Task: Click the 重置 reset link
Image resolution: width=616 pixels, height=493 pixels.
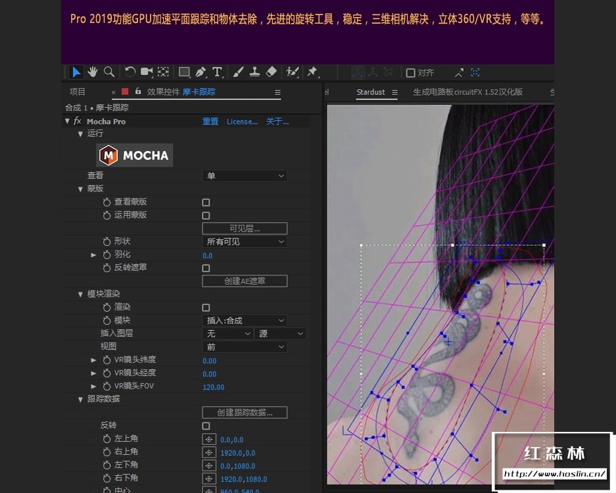Action: click(x=210, y=122)
